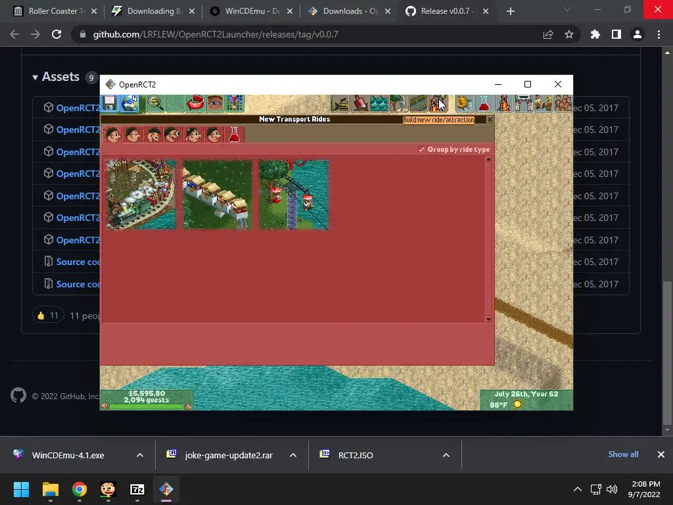Select the monorail ride thumbnail
The height and width of the screenshot is (505, 673).
coord(217,195)
